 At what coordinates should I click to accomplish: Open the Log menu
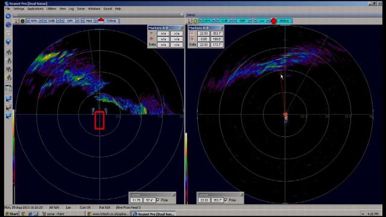71,8
